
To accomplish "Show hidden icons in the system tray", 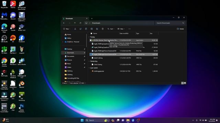I will click(193, 120).
